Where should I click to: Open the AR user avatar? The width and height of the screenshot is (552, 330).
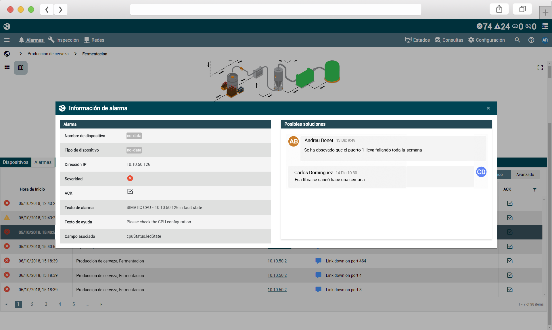[x=545, y=40]
